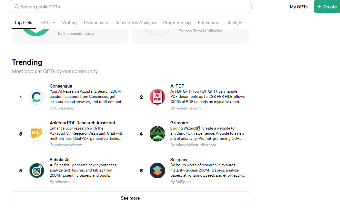Open the AskYourPDF Research Assistant logo icon
Screen dimensions: 340x208
point(37,133)
